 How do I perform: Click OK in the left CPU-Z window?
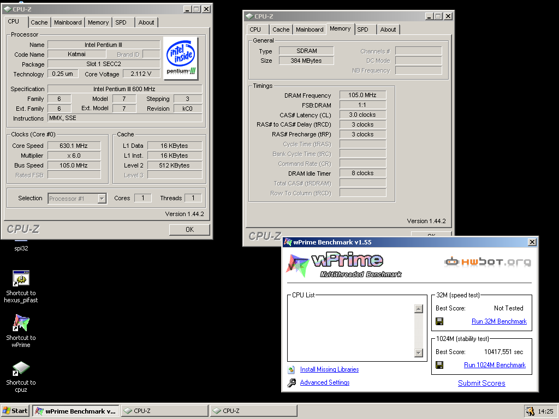pyautogui.click(x=189, y=230)
